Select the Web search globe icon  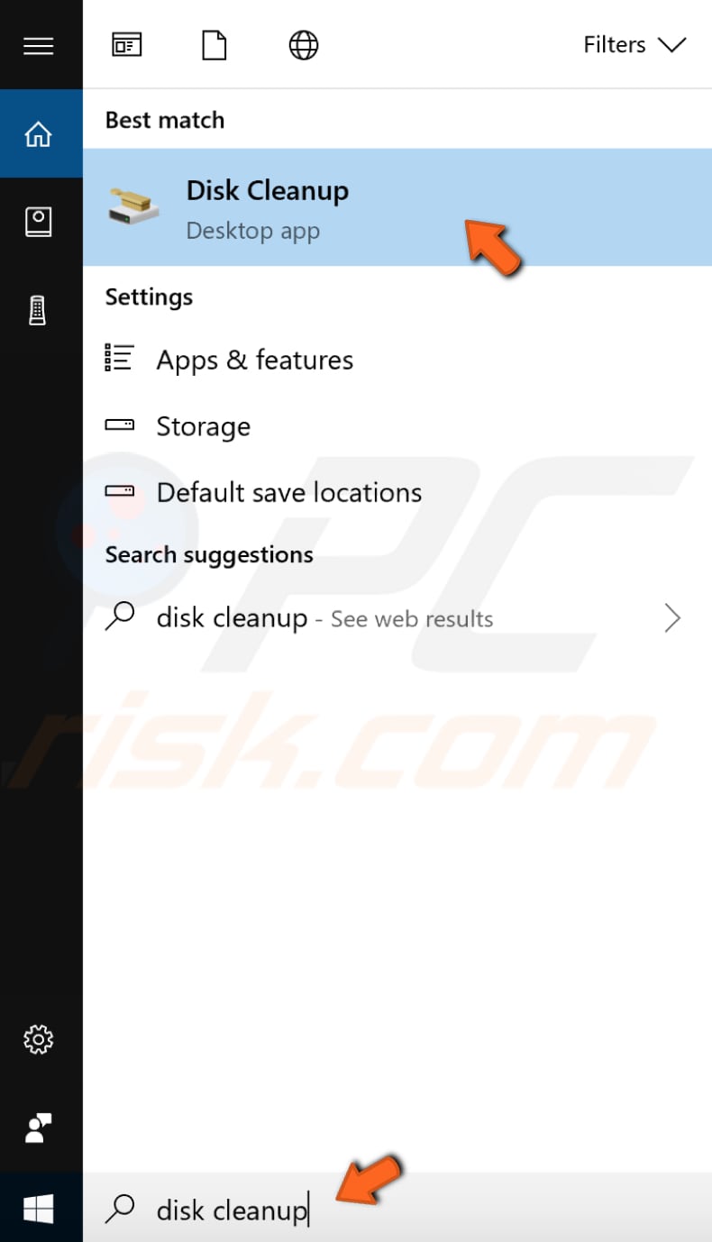click(303, 44)
